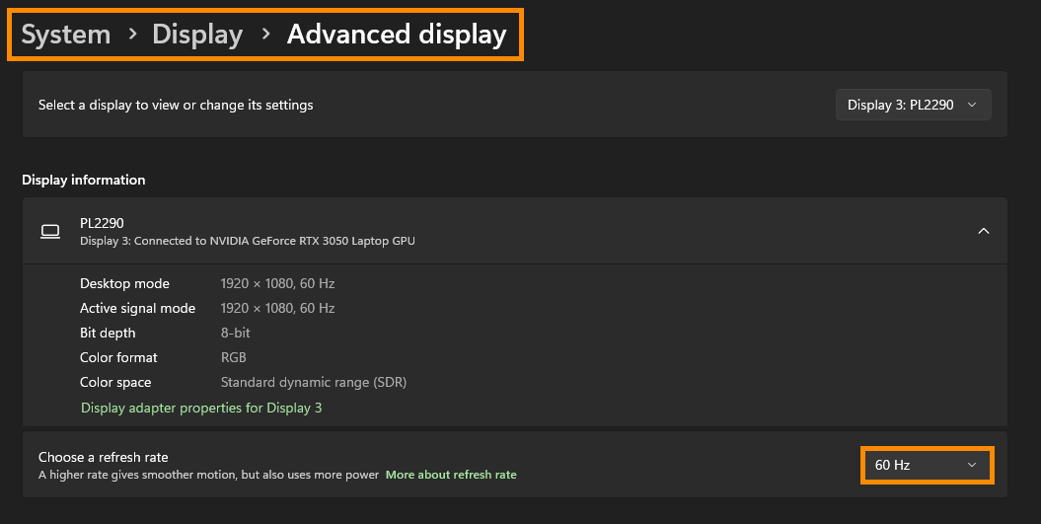Image resolution: width=1041 pixels, height=524 pixels.
Task: Click the higher rate gives smoother motion description
Action: pyautogui.click(x=208, y=475)
